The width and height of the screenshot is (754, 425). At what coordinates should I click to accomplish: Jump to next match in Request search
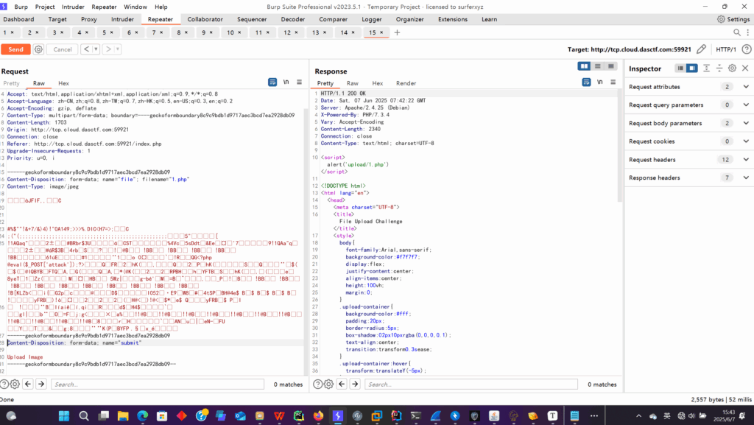point(41,384)
